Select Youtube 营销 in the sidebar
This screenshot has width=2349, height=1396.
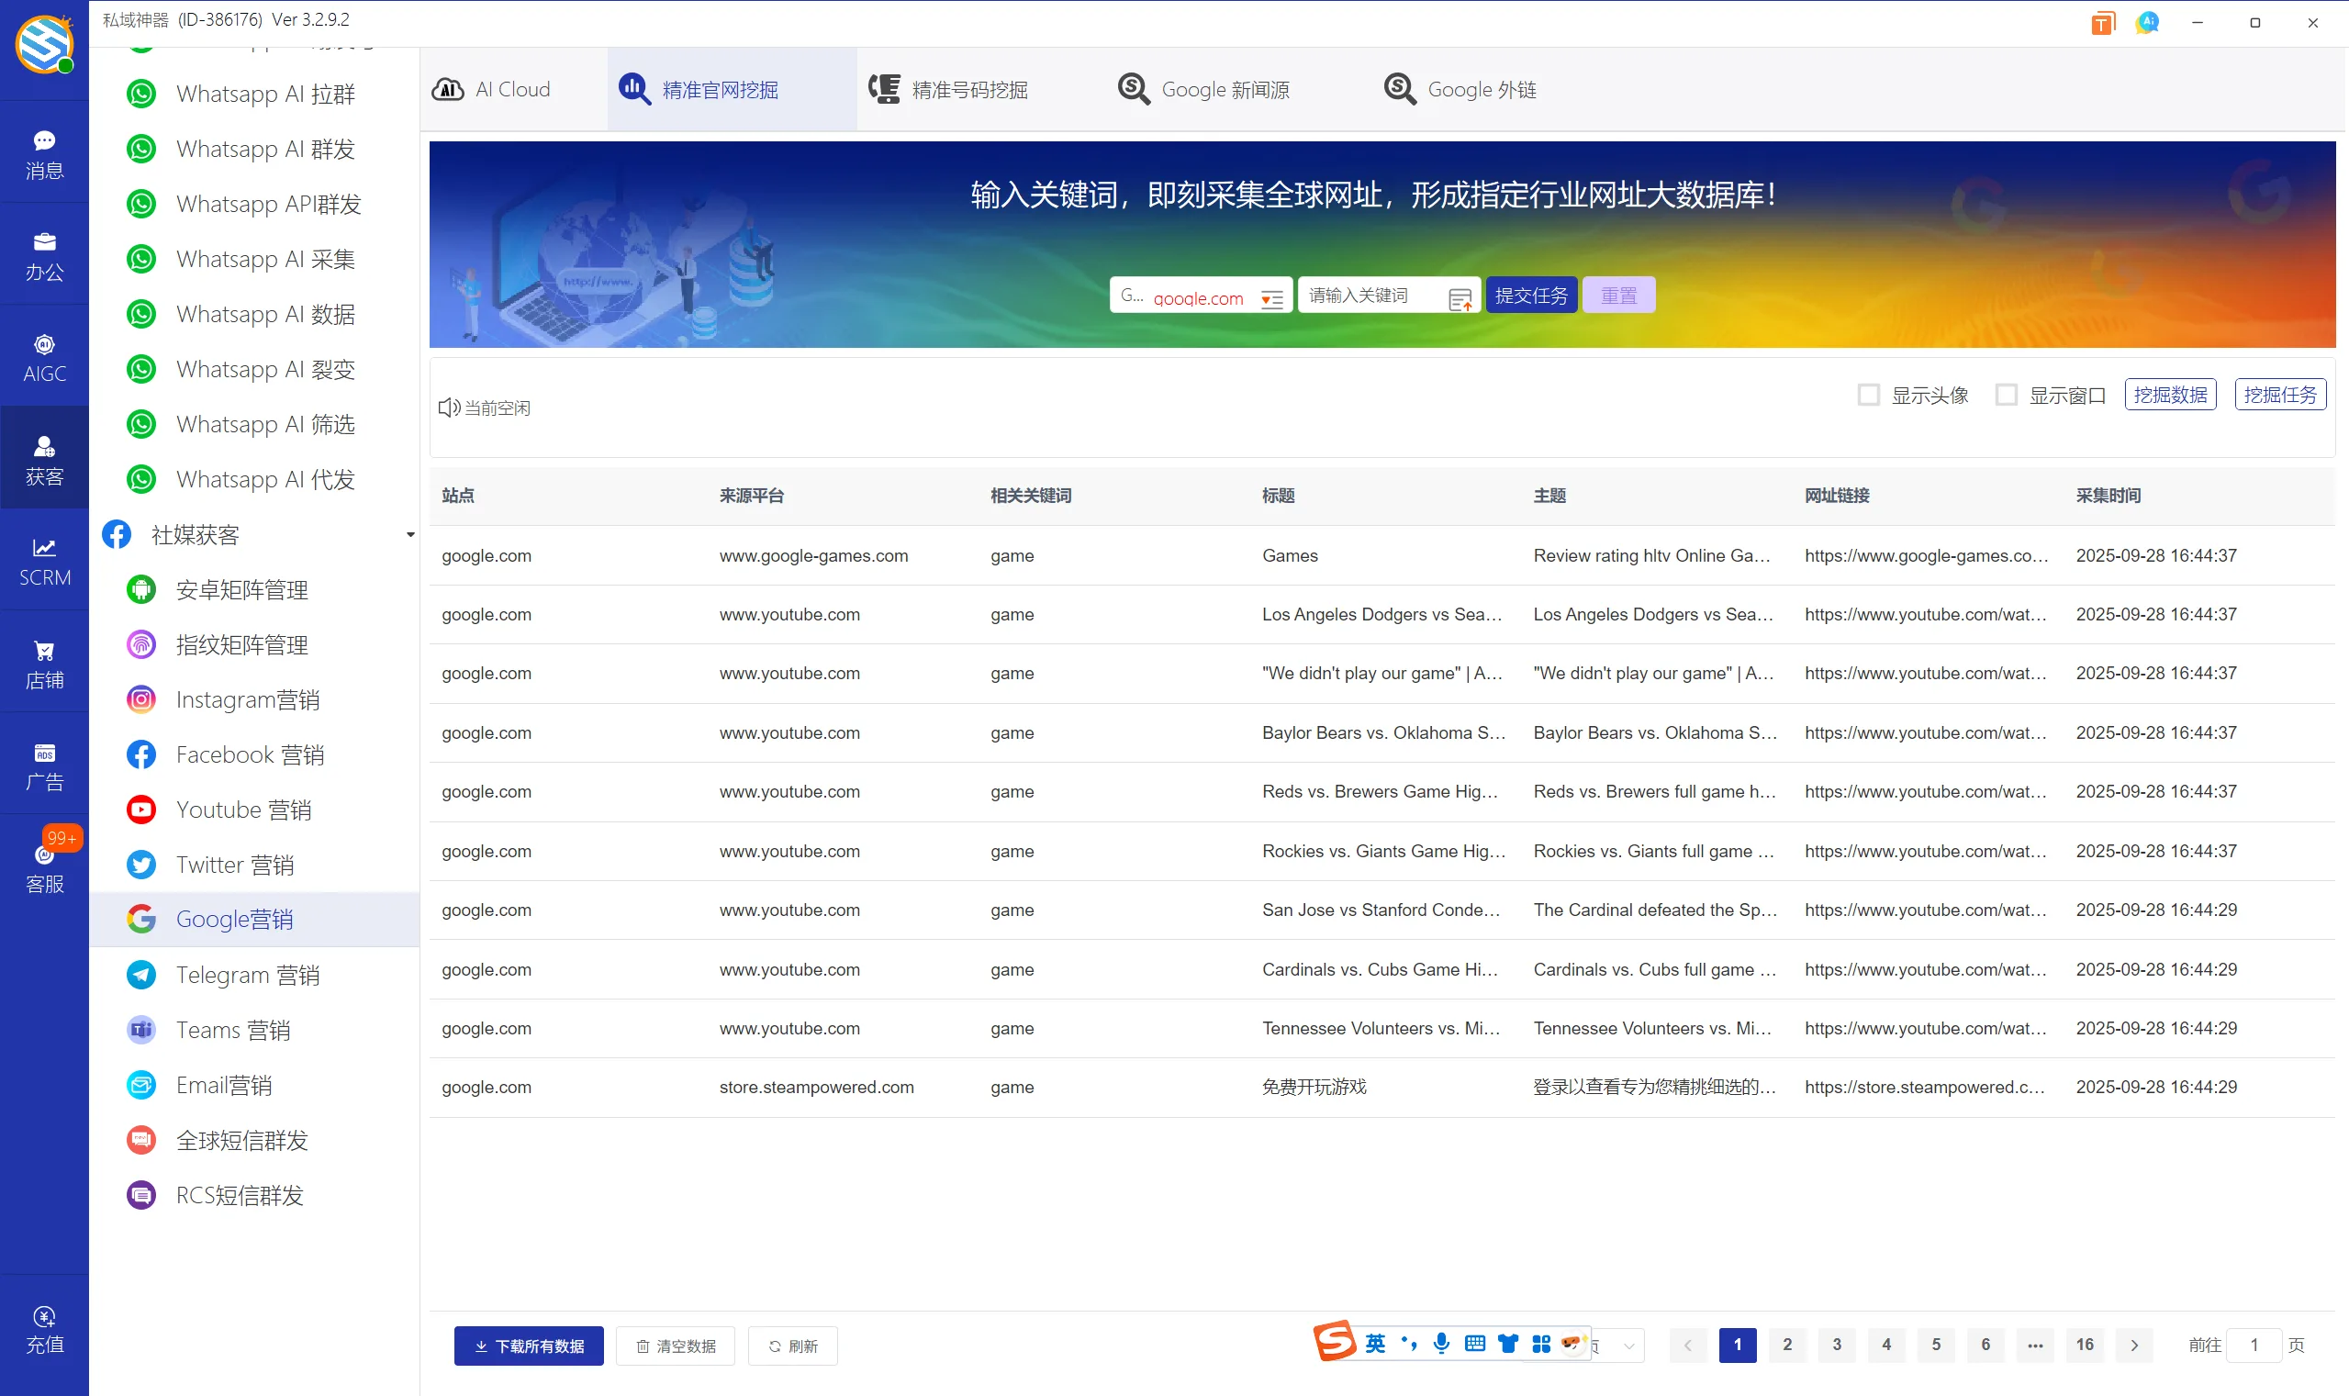(x=243, y=809)
